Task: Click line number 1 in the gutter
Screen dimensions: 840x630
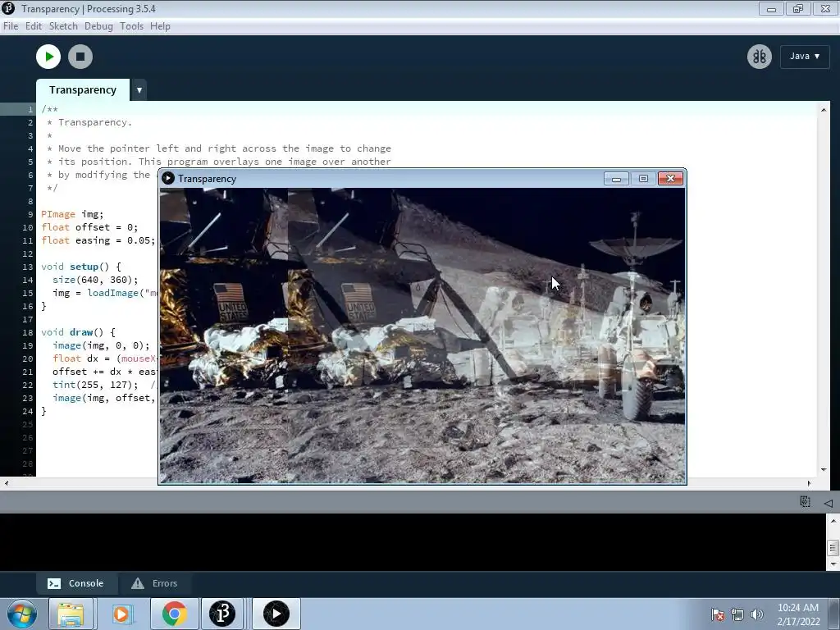Action: click(30, 109)
